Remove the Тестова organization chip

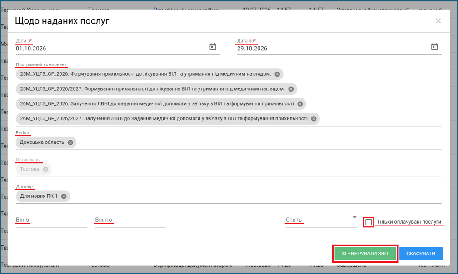[45, 169]
